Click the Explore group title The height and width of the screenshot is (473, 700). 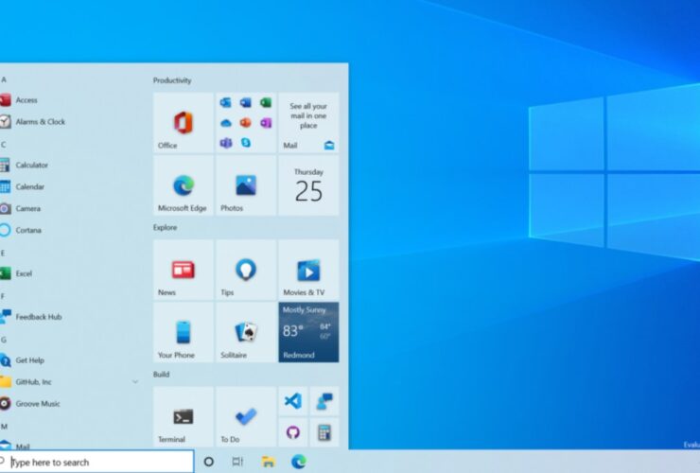tap(166, 227)
